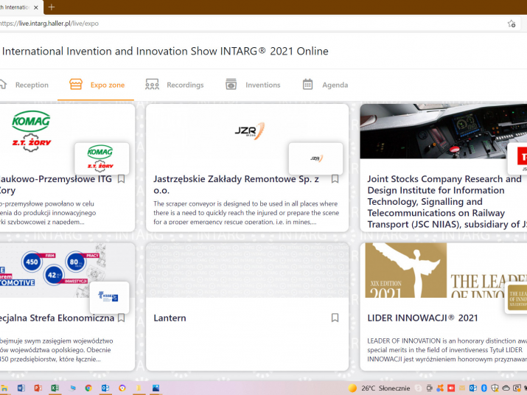Add page to favorites with star icon
Image resolution: width=527 pixels, height=395 pixels.
pyautogui.click(x=512, y=24)
